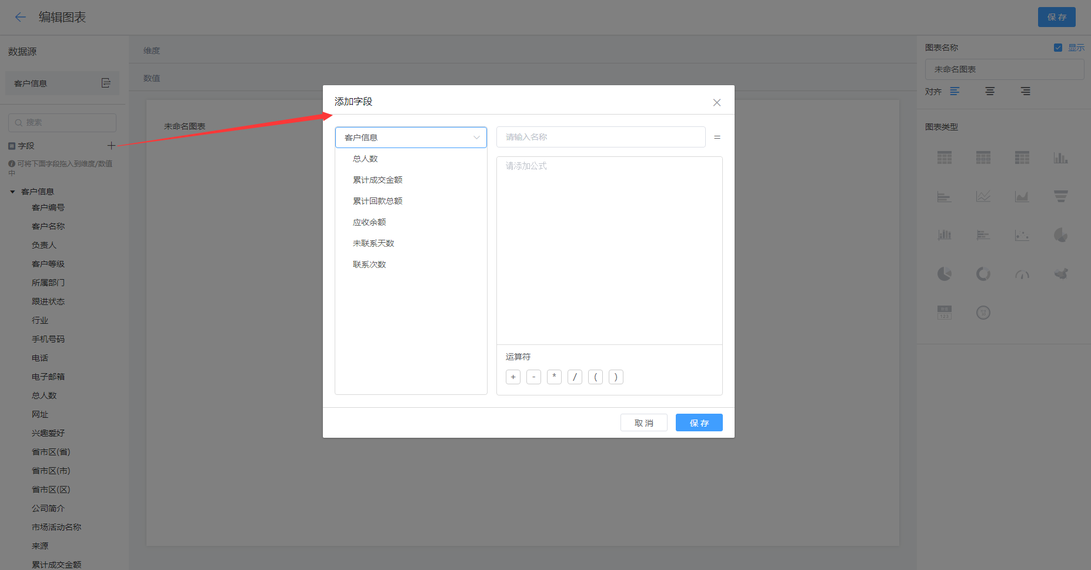Choose the scatter plot chart type
The height and width of the screenshot is (570, 1091).
point(1022,235)
